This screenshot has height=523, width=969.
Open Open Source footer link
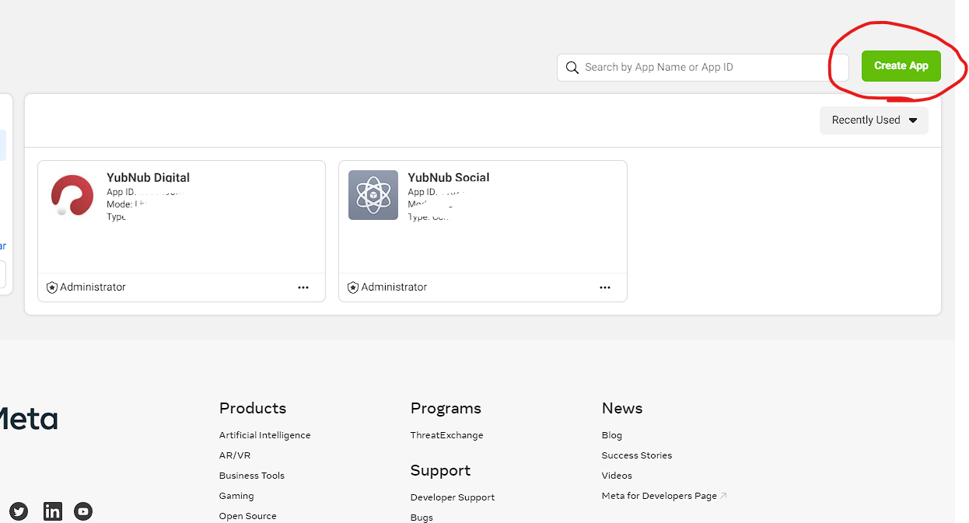pos(248,516)
